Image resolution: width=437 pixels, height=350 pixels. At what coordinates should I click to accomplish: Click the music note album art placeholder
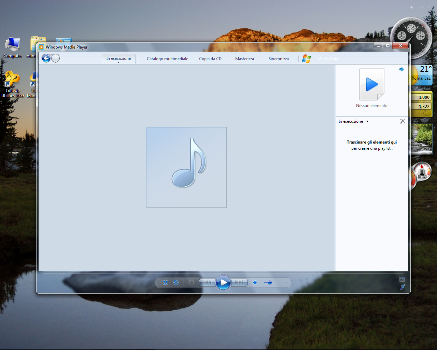pos(186,167)
